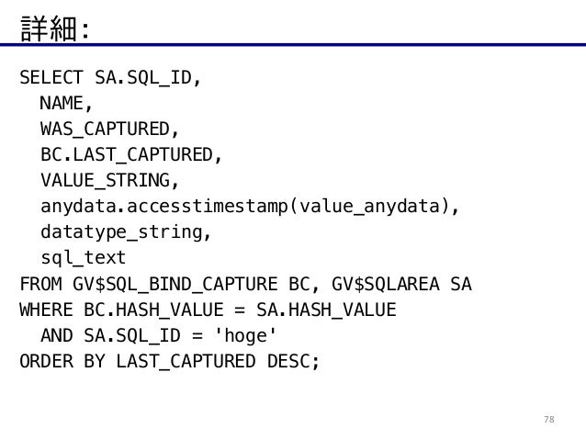Click the 'hoge' string literal
Viewport: 586px width, 440px height.
click(x=245, y=335)
